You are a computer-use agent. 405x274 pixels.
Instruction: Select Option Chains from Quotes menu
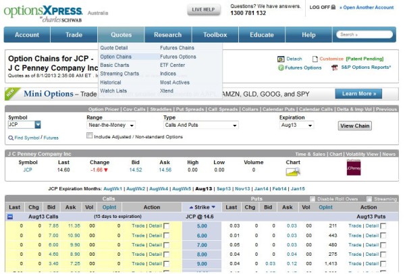coord(115,57)
